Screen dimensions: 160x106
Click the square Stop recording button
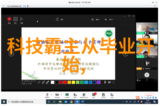tap(15, 19)
